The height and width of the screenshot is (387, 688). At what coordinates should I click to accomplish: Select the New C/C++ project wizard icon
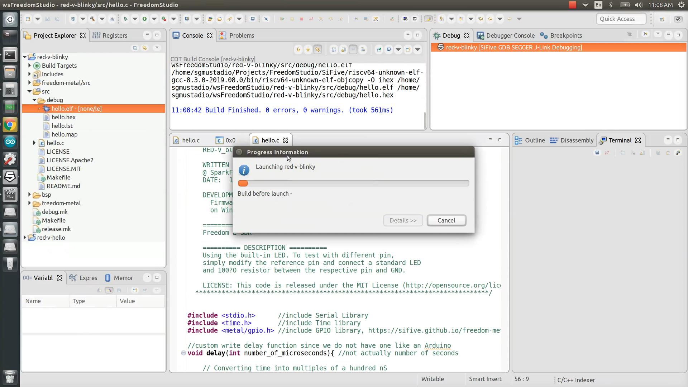[28, 19]
